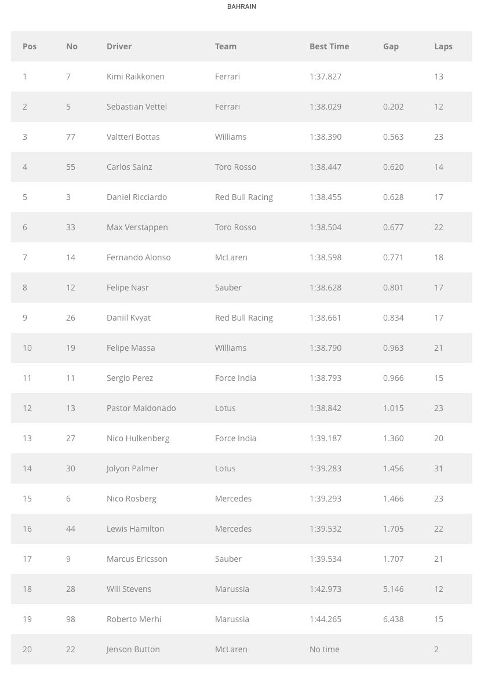Select Fernando Alonso's row name
Viewport: 484px width, 676px height.
point(139,257)
